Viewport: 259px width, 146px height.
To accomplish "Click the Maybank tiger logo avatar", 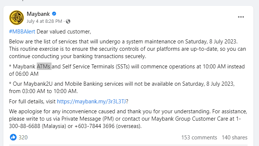I will pos(17,18).
